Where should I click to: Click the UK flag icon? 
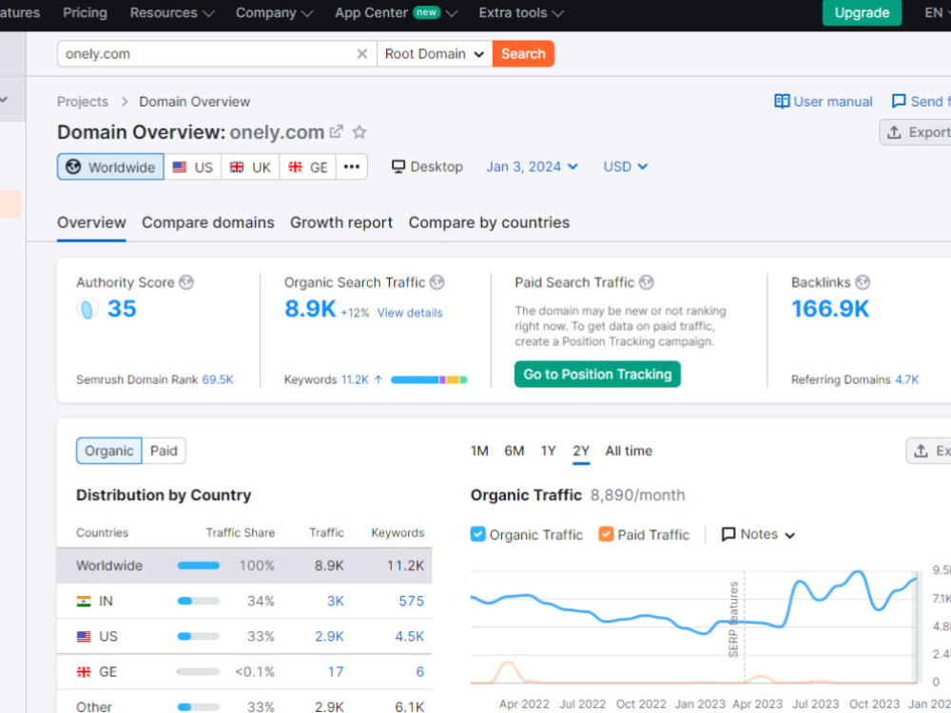pos(237,166)
